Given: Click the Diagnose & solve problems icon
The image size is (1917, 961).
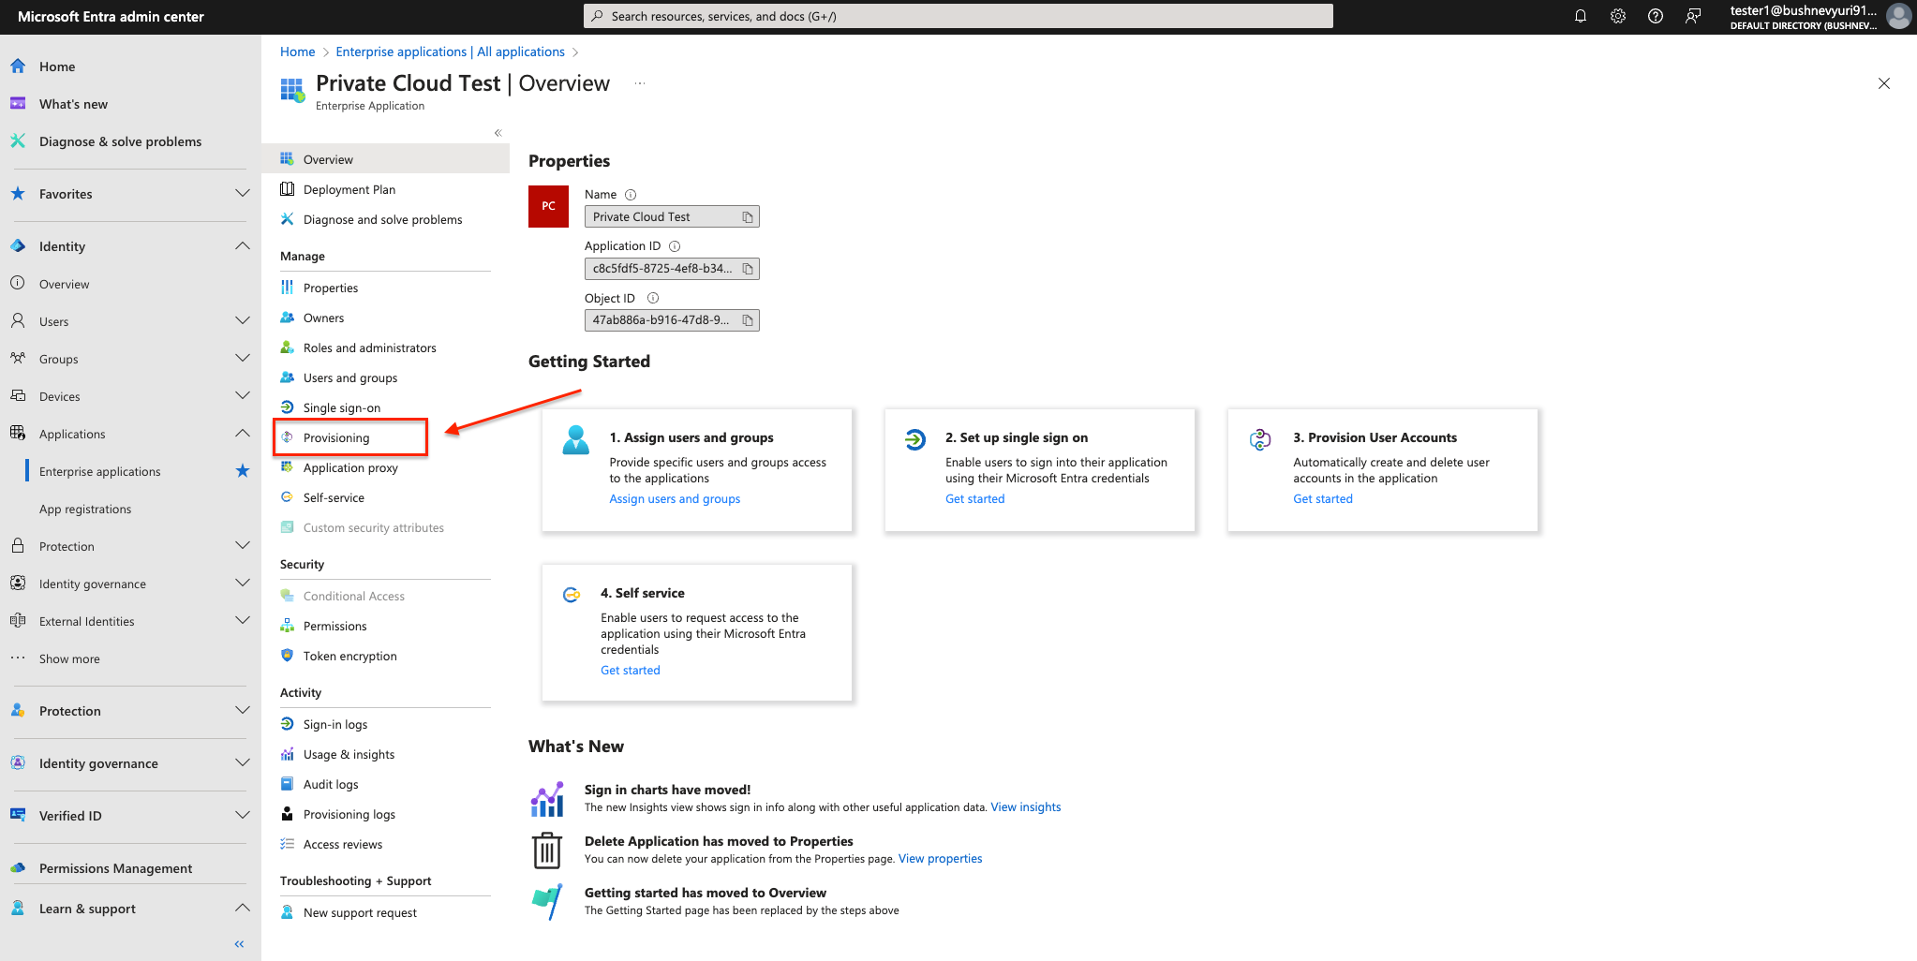Looking at the screenshot, I should tap(18, 141).
